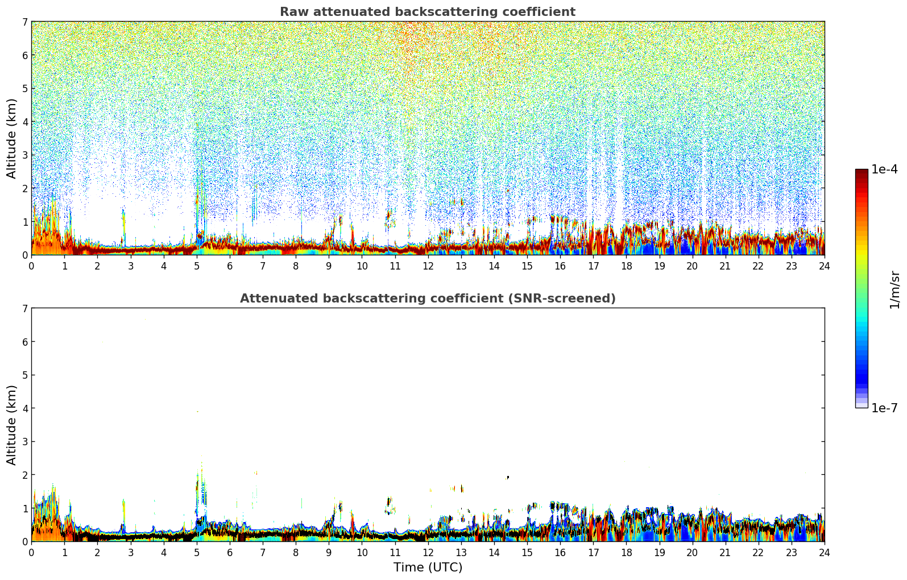
Task: Click altitude tick '4' on Raw plot
Action: click(x=24, y=122)
